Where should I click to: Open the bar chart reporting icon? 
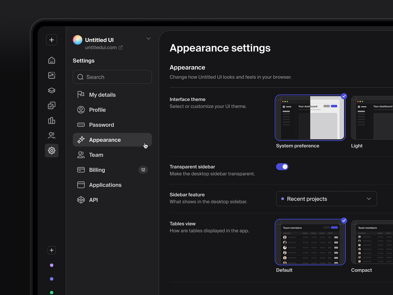point(51,121)
